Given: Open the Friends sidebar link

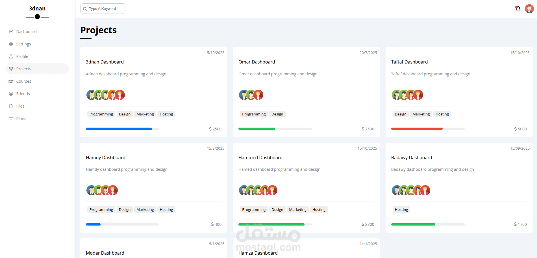Looking at the screenshot, I should click(23, 94).
